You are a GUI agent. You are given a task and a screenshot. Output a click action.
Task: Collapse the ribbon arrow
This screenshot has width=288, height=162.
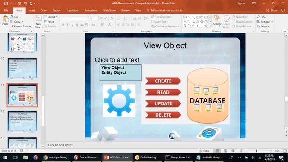pos(285,31)
